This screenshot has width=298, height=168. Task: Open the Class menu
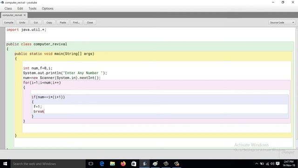(8, 8)
